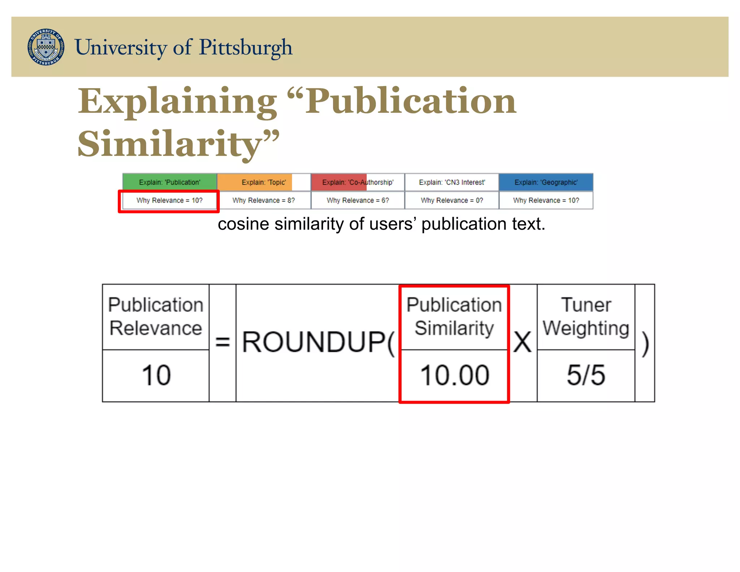
Task: Click the similarity value '10.00'
Action: coord(454,375)
